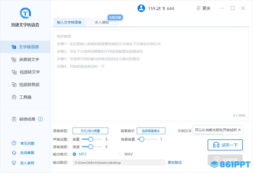Switch to the 多人播报 tab
Screen dimensions: 253x173
[102, 22]
